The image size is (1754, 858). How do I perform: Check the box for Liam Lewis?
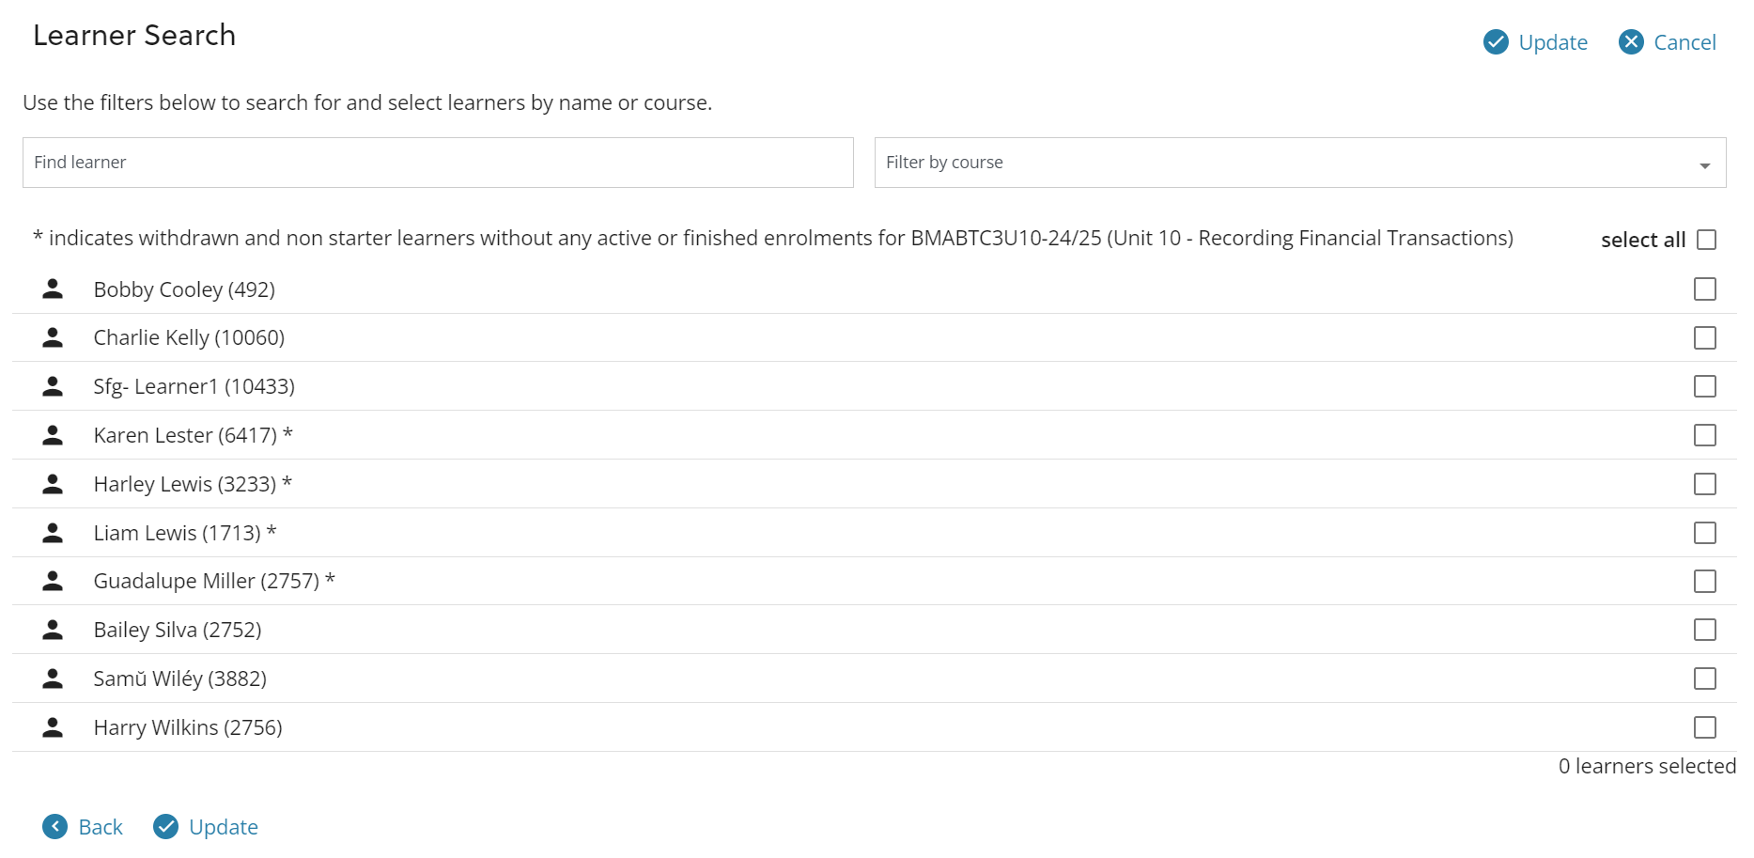(x=1704, y=532)
